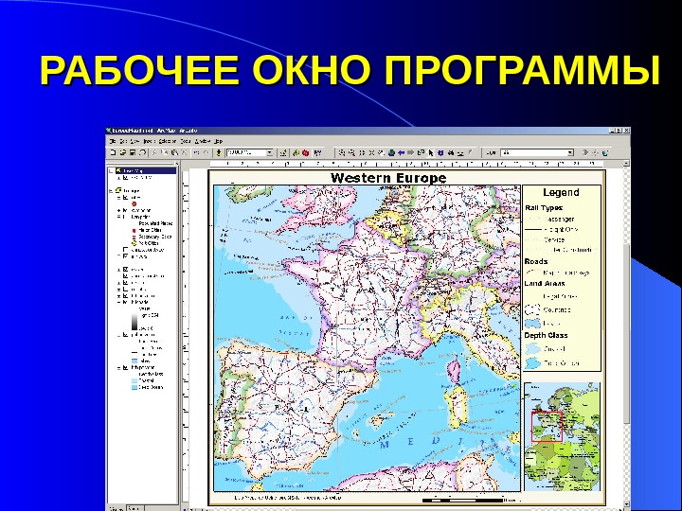Open the File menu
This screenshot has width=682, height=511.
click(x=113, y=141)
